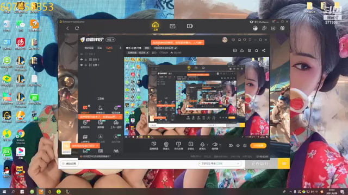Click the 辅助设置 button in WeGame

(69, 164)
